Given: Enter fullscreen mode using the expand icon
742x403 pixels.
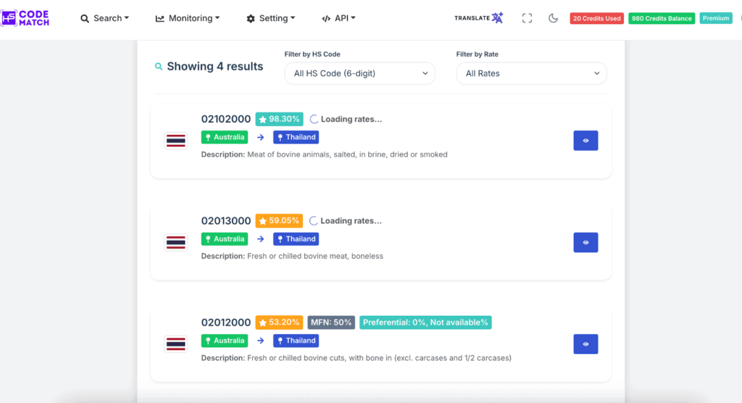Looking at the screenshot, I should [x=528, y=18].
